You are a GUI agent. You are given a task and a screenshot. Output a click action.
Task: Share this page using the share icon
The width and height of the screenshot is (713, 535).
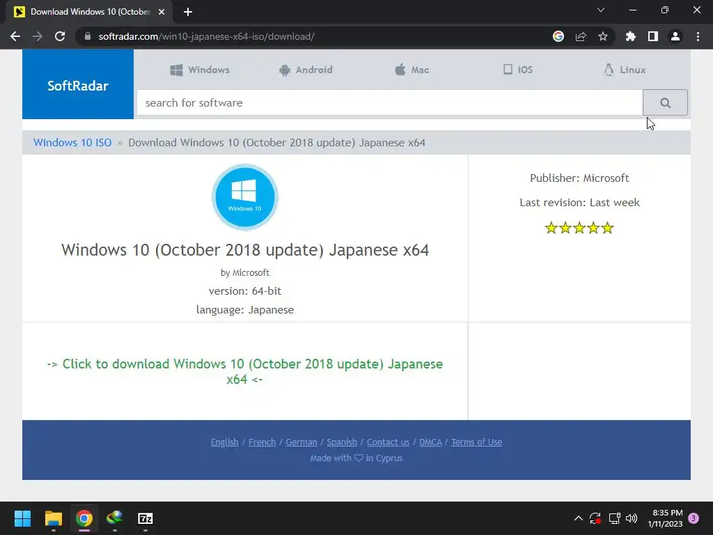coord(581,36)
